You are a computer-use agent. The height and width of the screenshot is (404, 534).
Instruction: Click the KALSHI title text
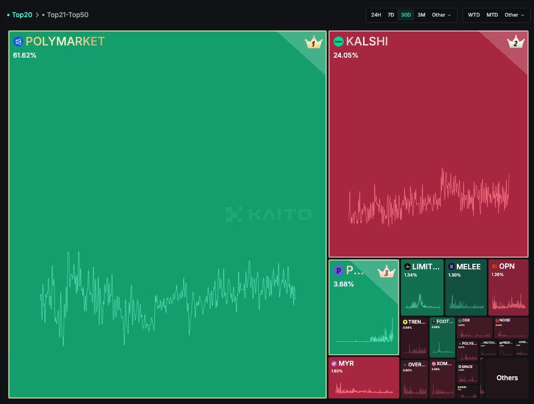coord(367,42)
